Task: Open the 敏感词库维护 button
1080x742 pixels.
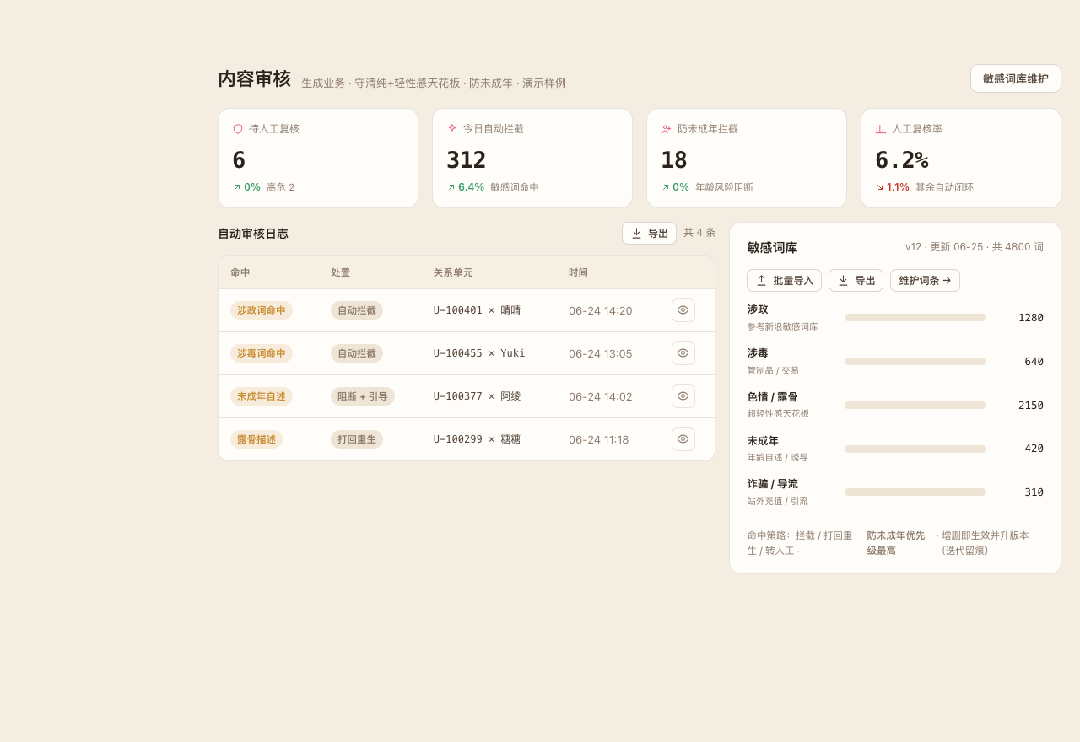Action: click(1015, 78)
